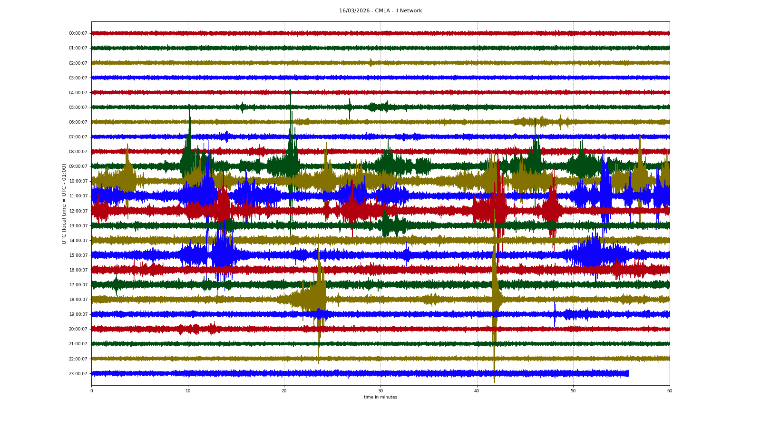The height and width of the screenshot is (428, 761).
Task: Click the 09:00:07 row label
Action: tap(78, 166)
